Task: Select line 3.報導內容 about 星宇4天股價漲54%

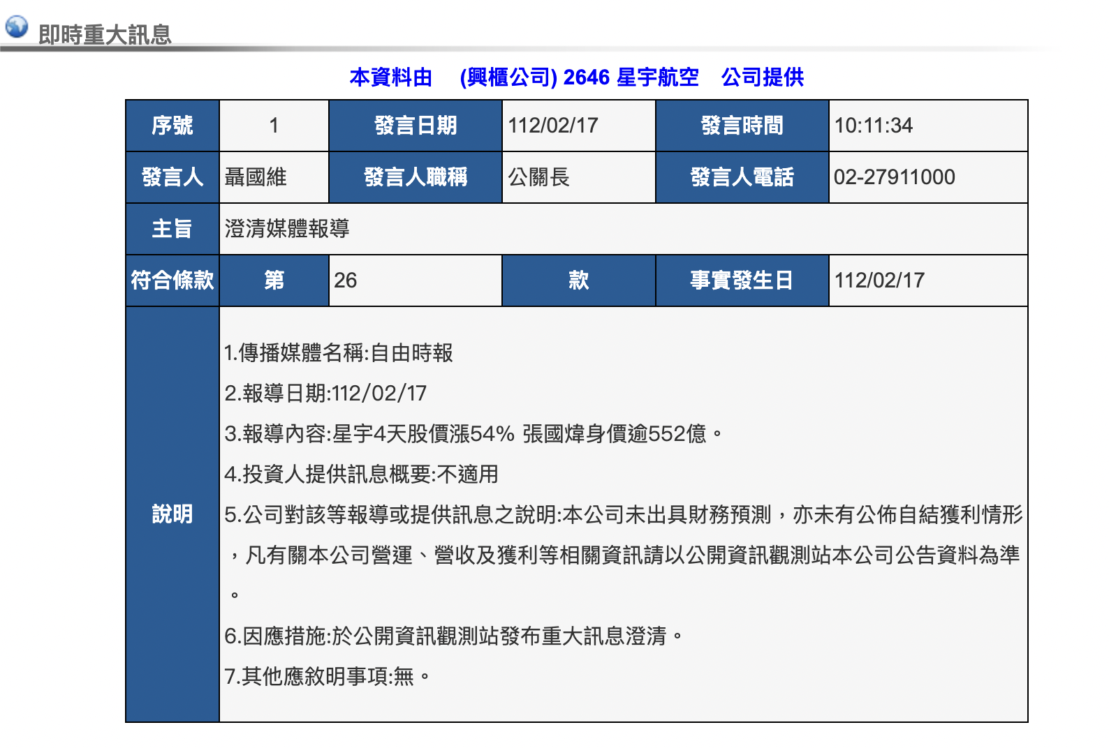Action: pos(473,434)
